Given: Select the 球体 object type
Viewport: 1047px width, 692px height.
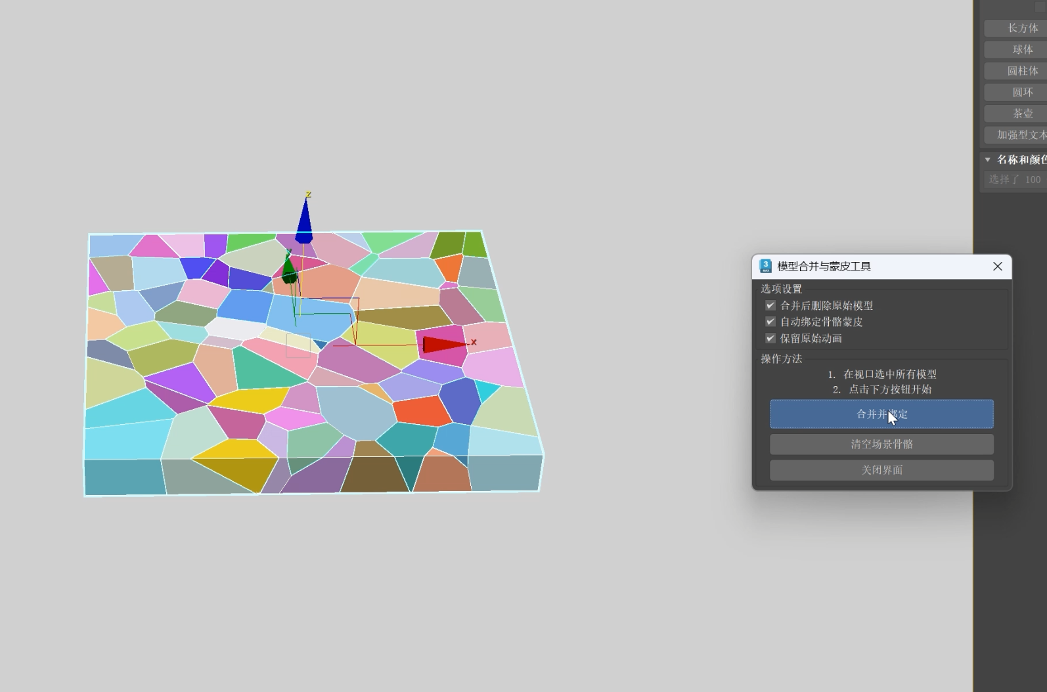Looking at the screenshot, I should point(1015,49).
